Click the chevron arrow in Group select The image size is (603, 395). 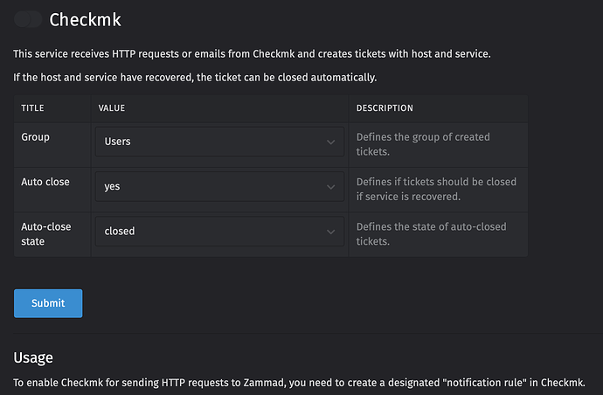tap(330, 142)
